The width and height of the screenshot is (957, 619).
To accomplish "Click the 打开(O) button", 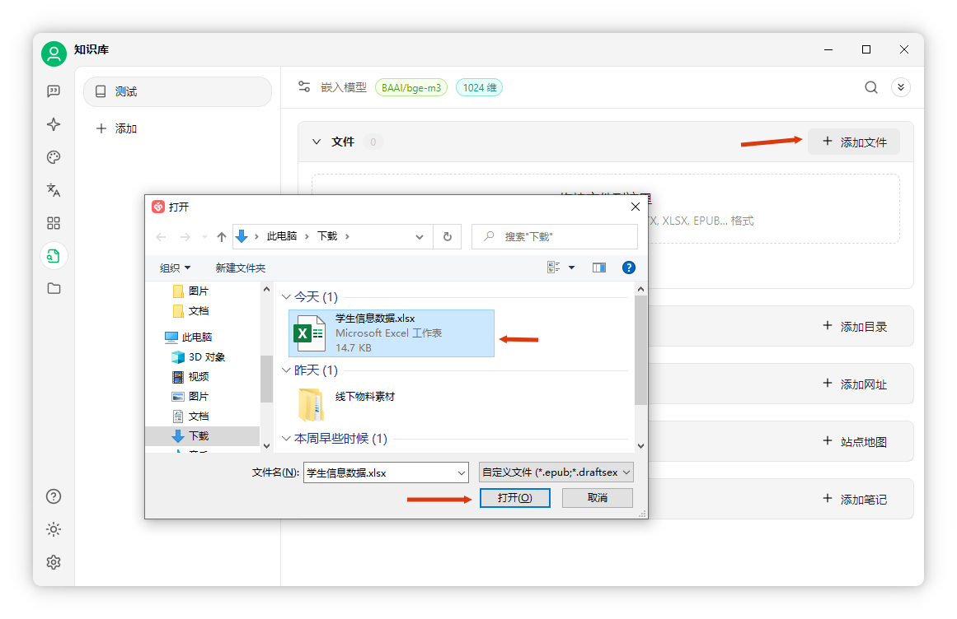I will (514, 498).
